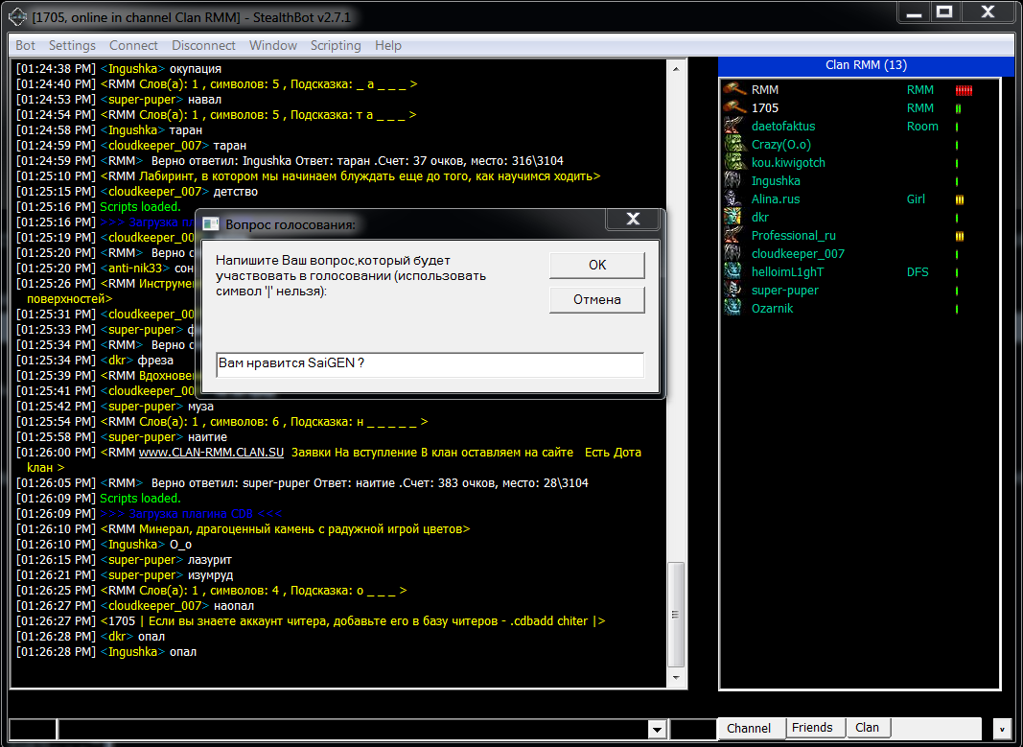The height and width of the screenshot is (747, 1023).
Task: Click the StealthBot icon in the title bar
Action: pyautogui.click(x=16, y=16)
